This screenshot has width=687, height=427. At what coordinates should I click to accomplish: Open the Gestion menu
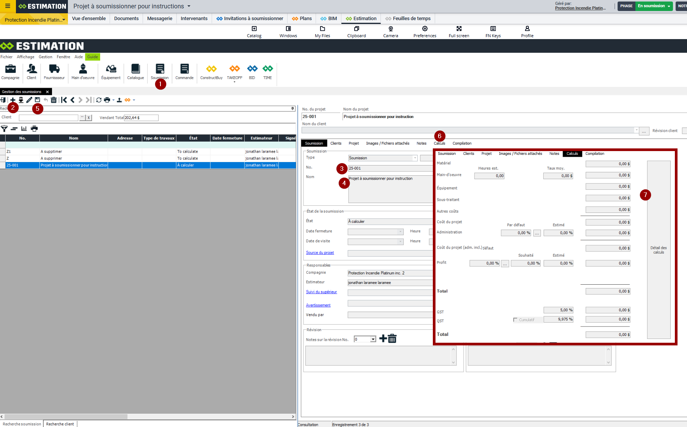[x=46, y=57]
